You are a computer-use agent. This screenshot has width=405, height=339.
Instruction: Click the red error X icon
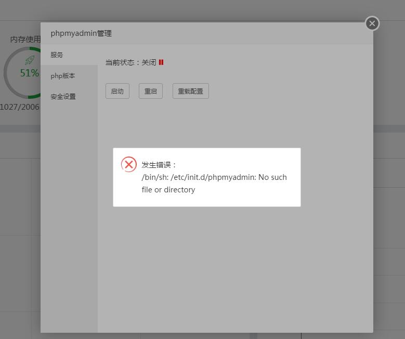(x=129, y=164)
